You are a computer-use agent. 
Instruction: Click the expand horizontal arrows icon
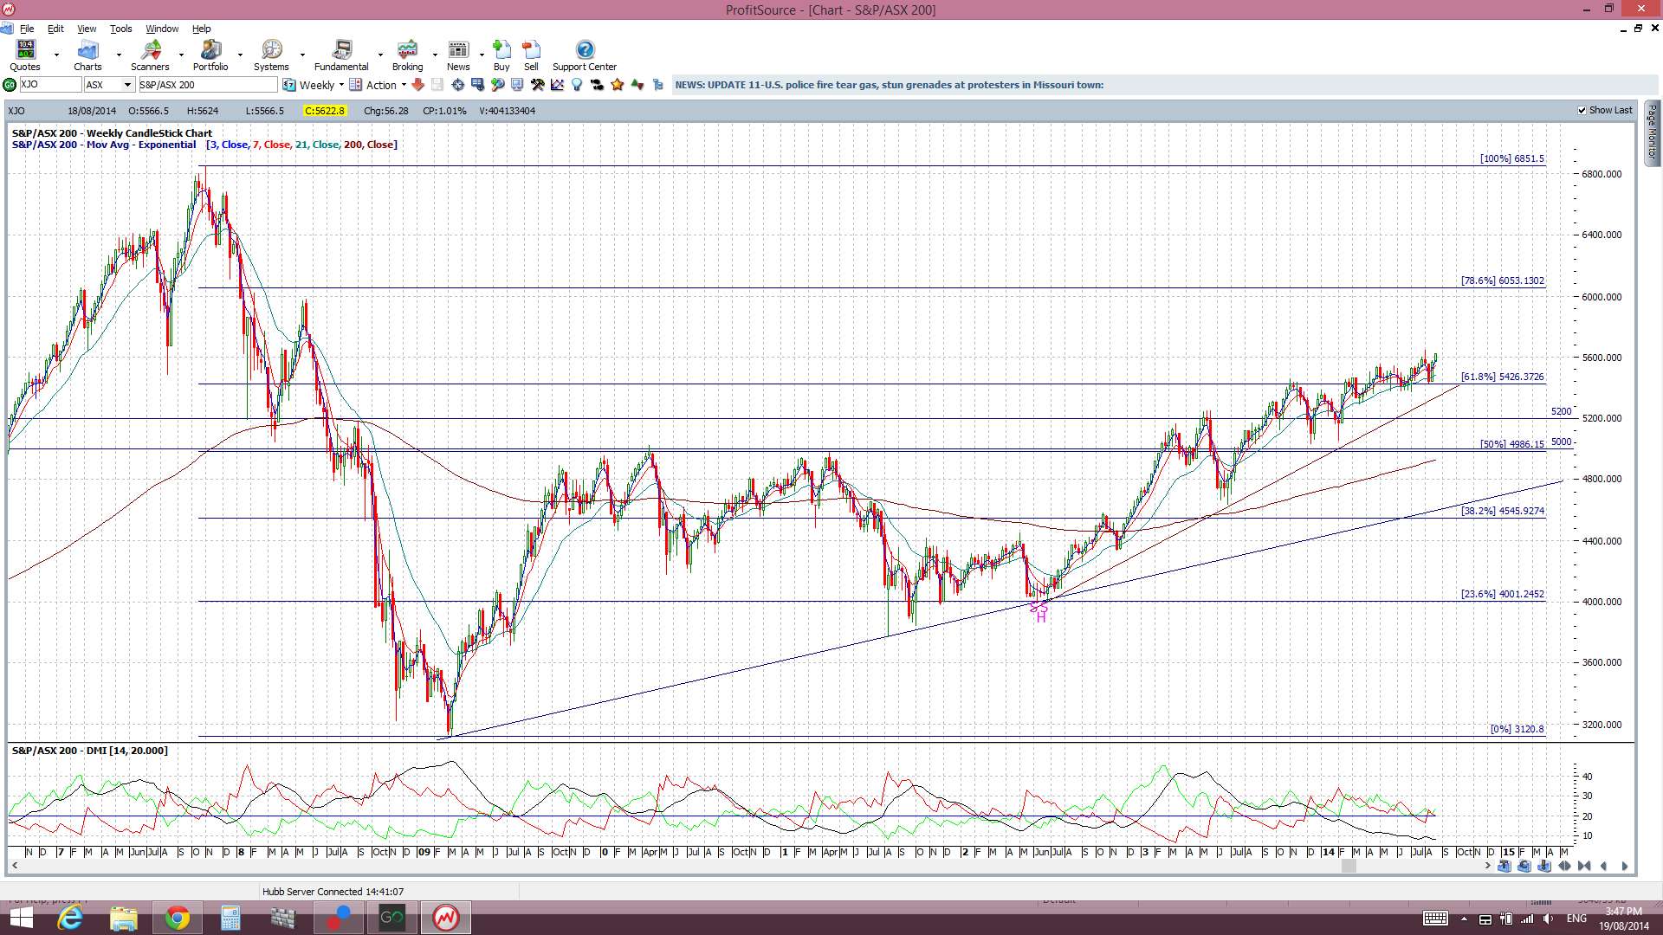(1564, 866)
